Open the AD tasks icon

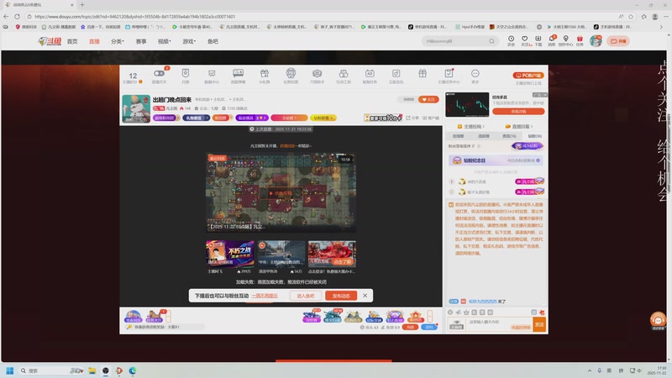(x=370, y=74)
